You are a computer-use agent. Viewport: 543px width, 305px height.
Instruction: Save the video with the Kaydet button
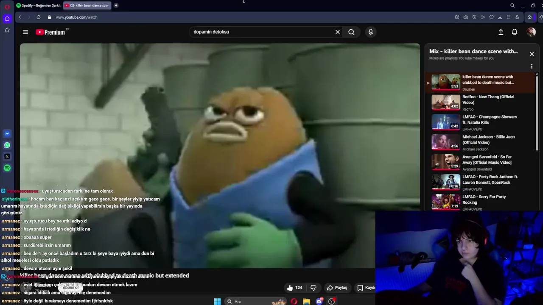366,288
